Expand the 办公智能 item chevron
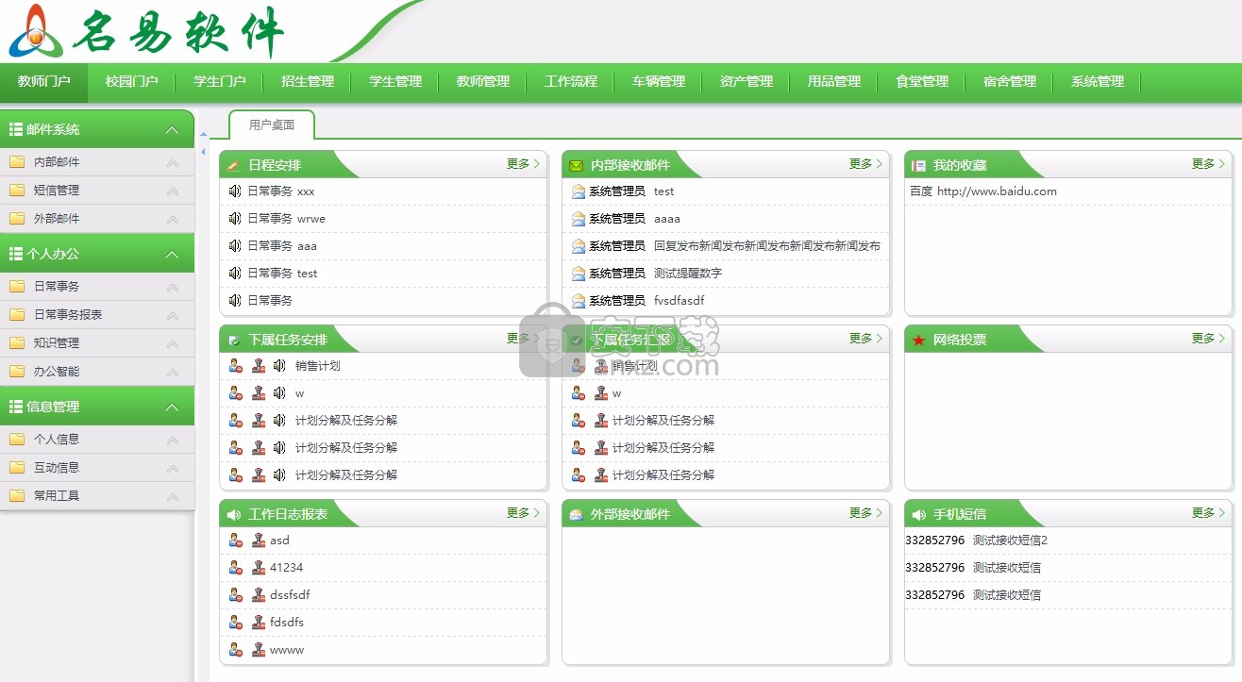Viewport: 1242px width, 682px height. (173, 371)
